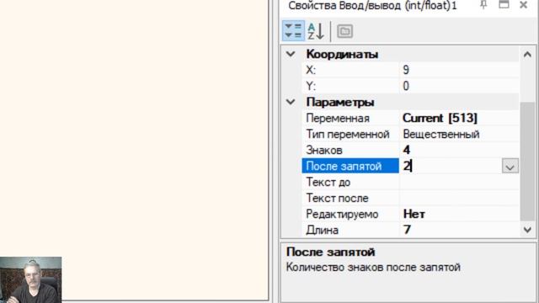This screenshot has height=303, width=539.
Task: Click the empty Текст после value field
Action: pyautogui.click(x=459, y=199)
